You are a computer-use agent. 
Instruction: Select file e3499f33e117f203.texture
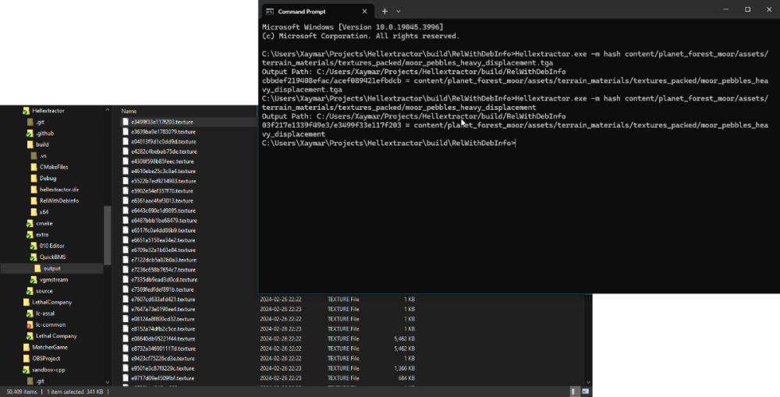(x=161, y=122)
